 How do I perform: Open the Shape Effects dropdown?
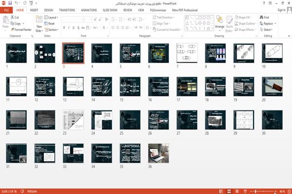(245, 30)
